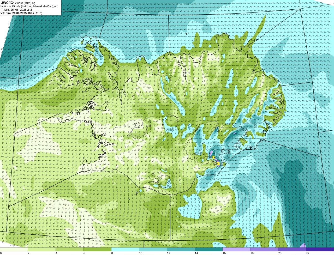Click the 4–6 m/s green legend swatch

(x=69, y=249)
